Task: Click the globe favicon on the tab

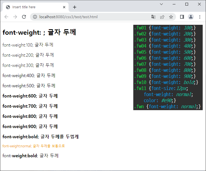Action: point(8,7)
